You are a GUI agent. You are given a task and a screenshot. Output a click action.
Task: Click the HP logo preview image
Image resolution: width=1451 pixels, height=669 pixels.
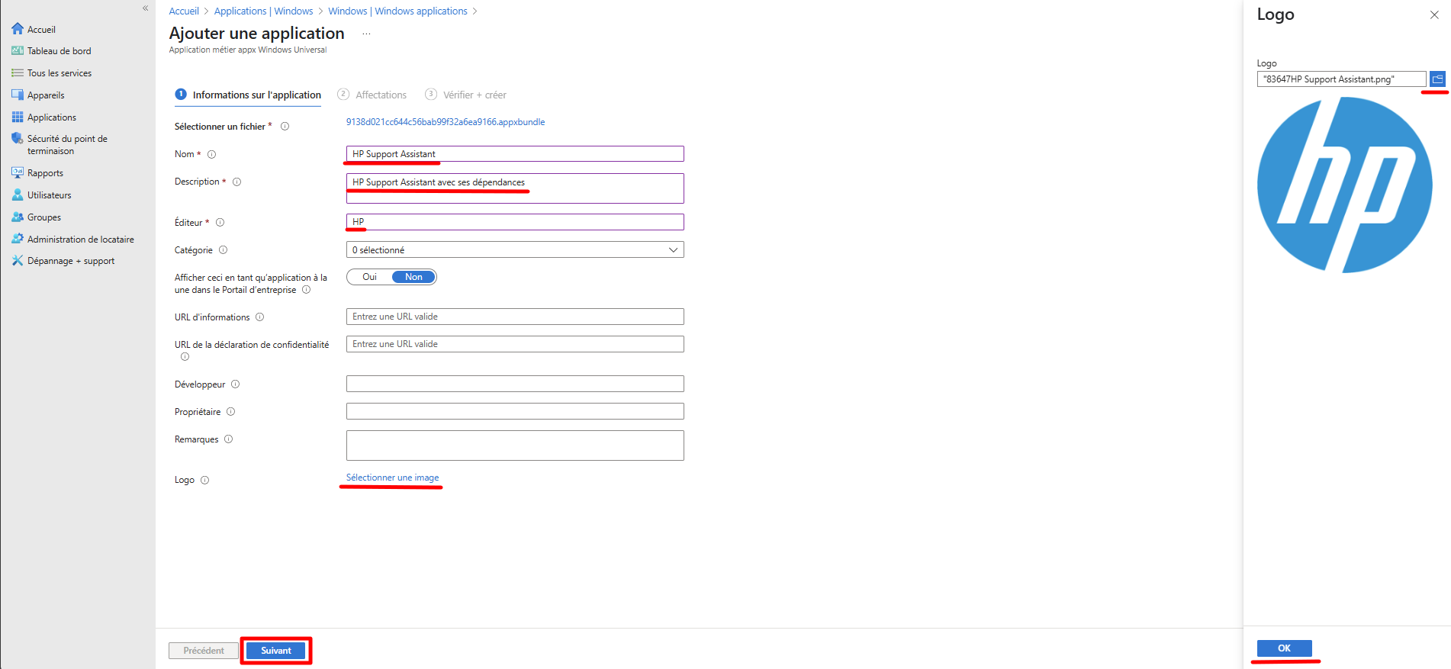[1345, 185]
